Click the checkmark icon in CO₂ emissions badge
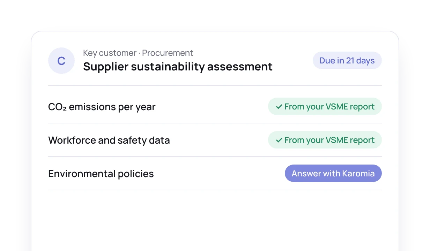This screenshot has width=430, height=251. [x=279, y=107]
